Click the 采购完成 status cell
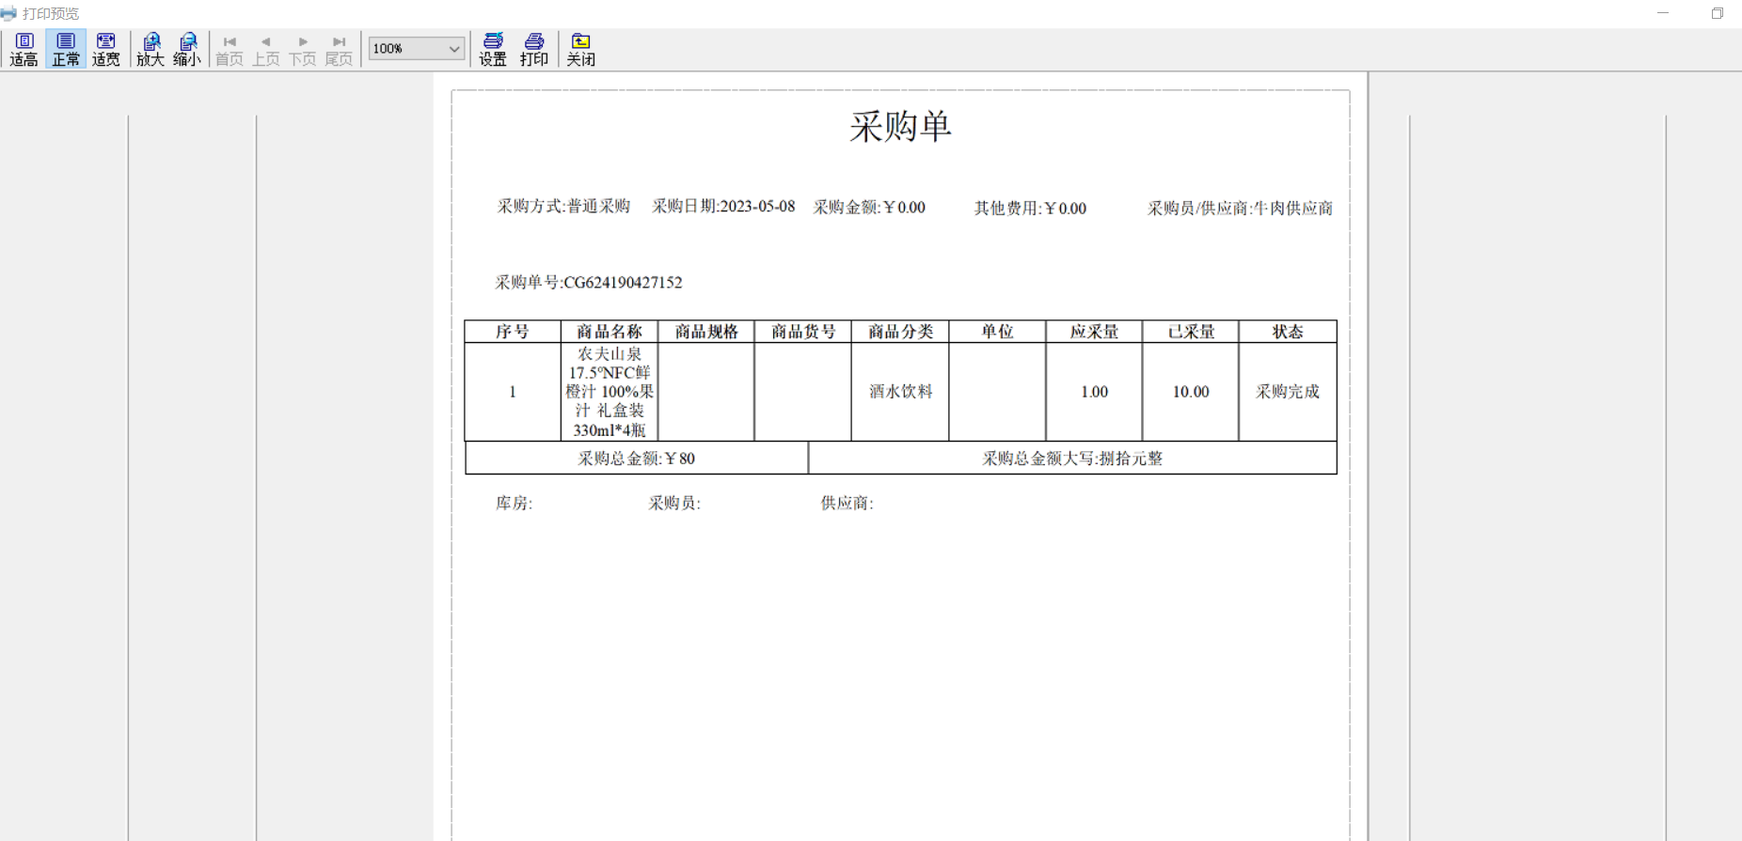Viewport: 1742px width, 841px height. pos(1287,392)
